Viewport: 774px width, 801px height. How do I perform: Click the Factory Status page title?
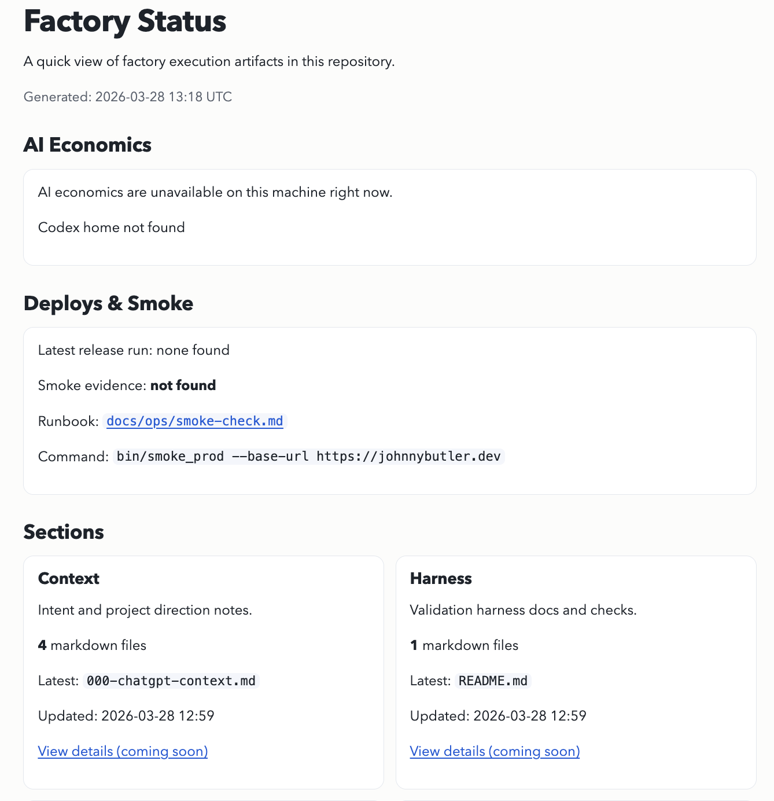[125, 21]
